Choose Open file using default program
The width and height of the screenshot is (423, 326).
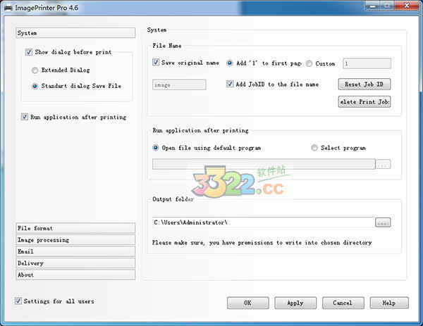tap(156, 148)
